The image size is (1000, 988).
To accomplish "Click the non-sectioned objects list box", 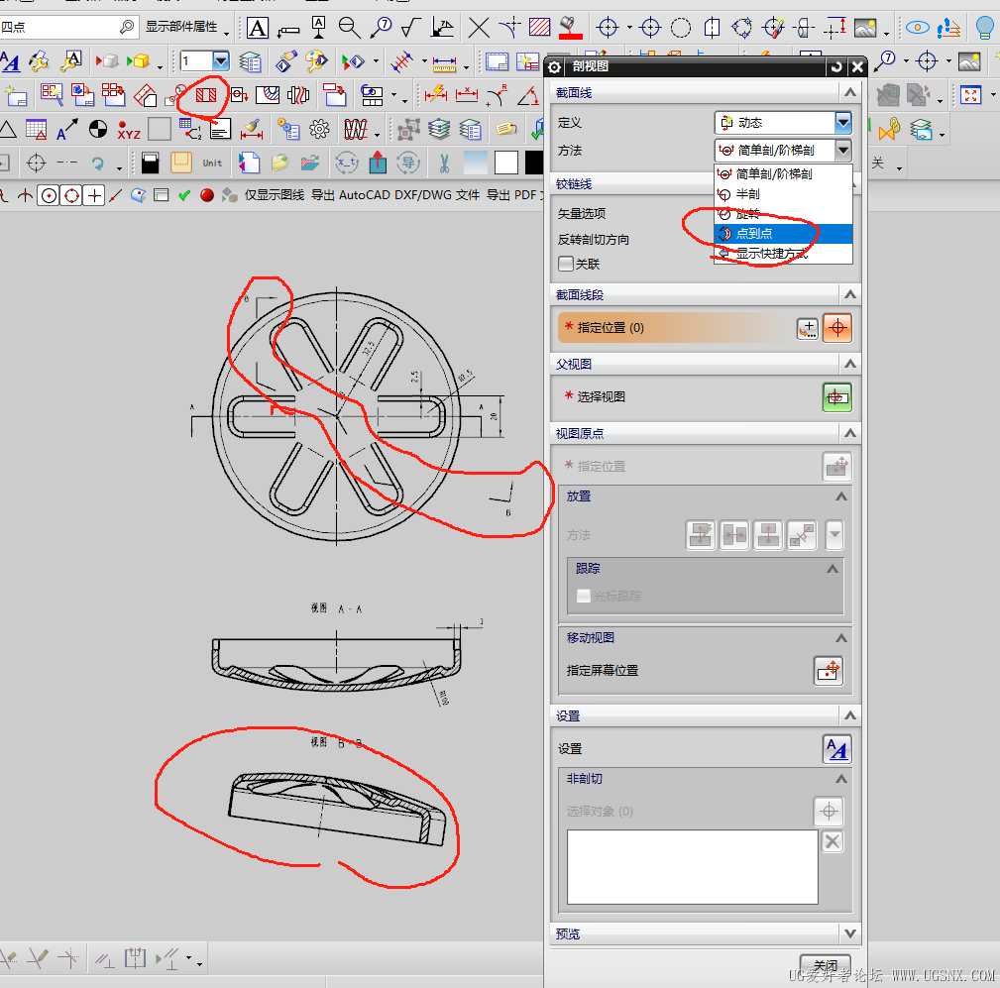I will pos(692,867).
